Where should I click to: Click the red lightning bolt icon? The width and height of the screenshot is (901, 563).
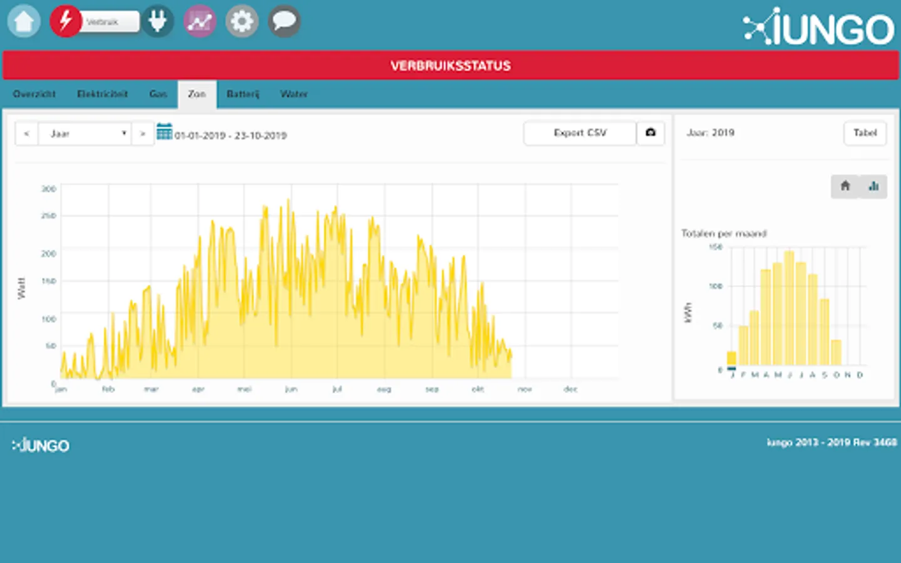pos(65,21)
